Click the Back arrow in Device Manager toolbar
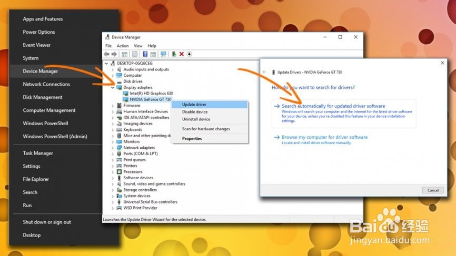456x256 pixels. tap(106, 54)
